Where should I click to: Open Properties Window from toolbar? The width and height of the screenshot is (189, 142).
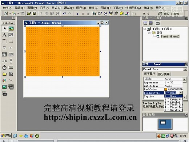click(x=100, y=13)
